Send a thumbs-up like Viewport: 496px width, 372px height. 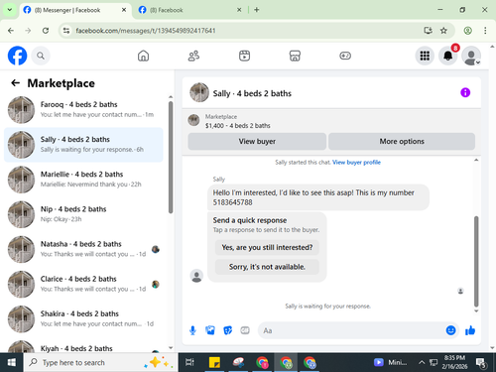[x=470, y=330]
